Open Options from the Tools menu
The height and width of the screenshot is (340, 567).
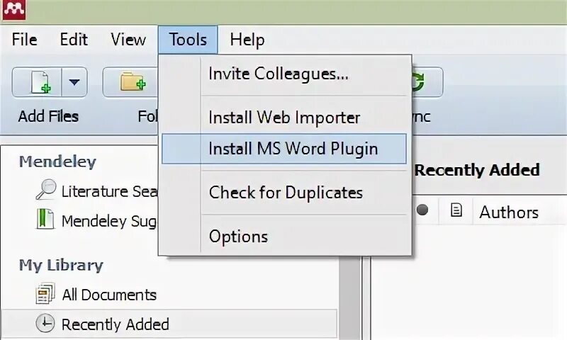(x=284, y=237)
